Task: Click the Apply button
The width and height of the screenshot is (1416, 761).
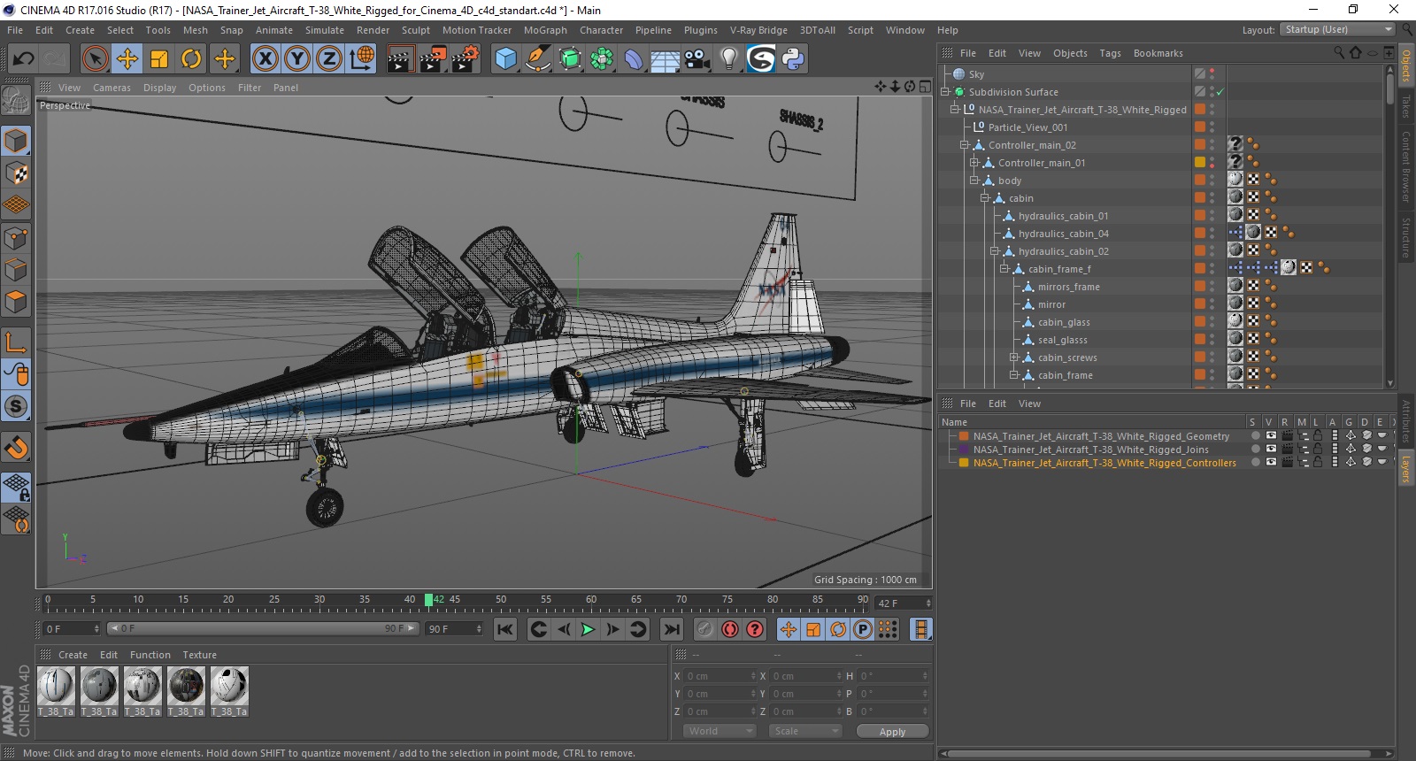Action: (892, 732)
